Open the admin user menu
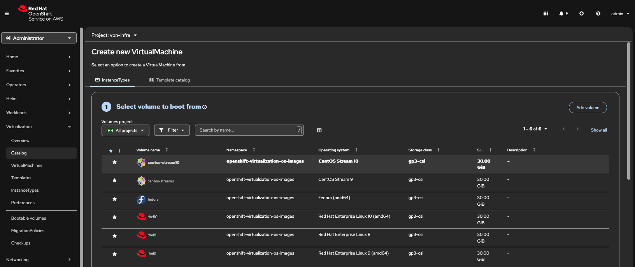Viewport: 635px width, 267px height. coord(620,14)
